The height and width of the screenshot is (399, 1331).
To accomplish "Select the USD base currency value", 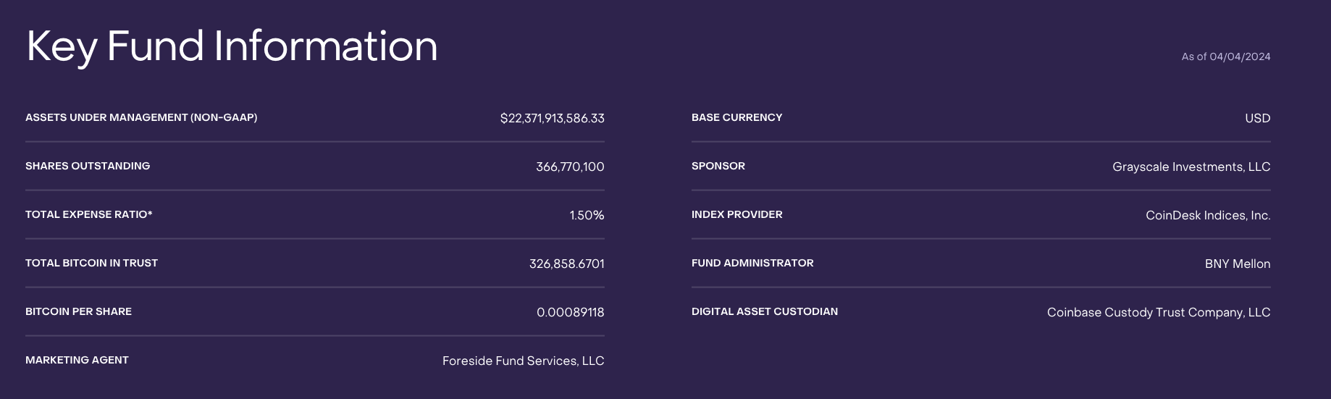I will [x=1257, y=118].
